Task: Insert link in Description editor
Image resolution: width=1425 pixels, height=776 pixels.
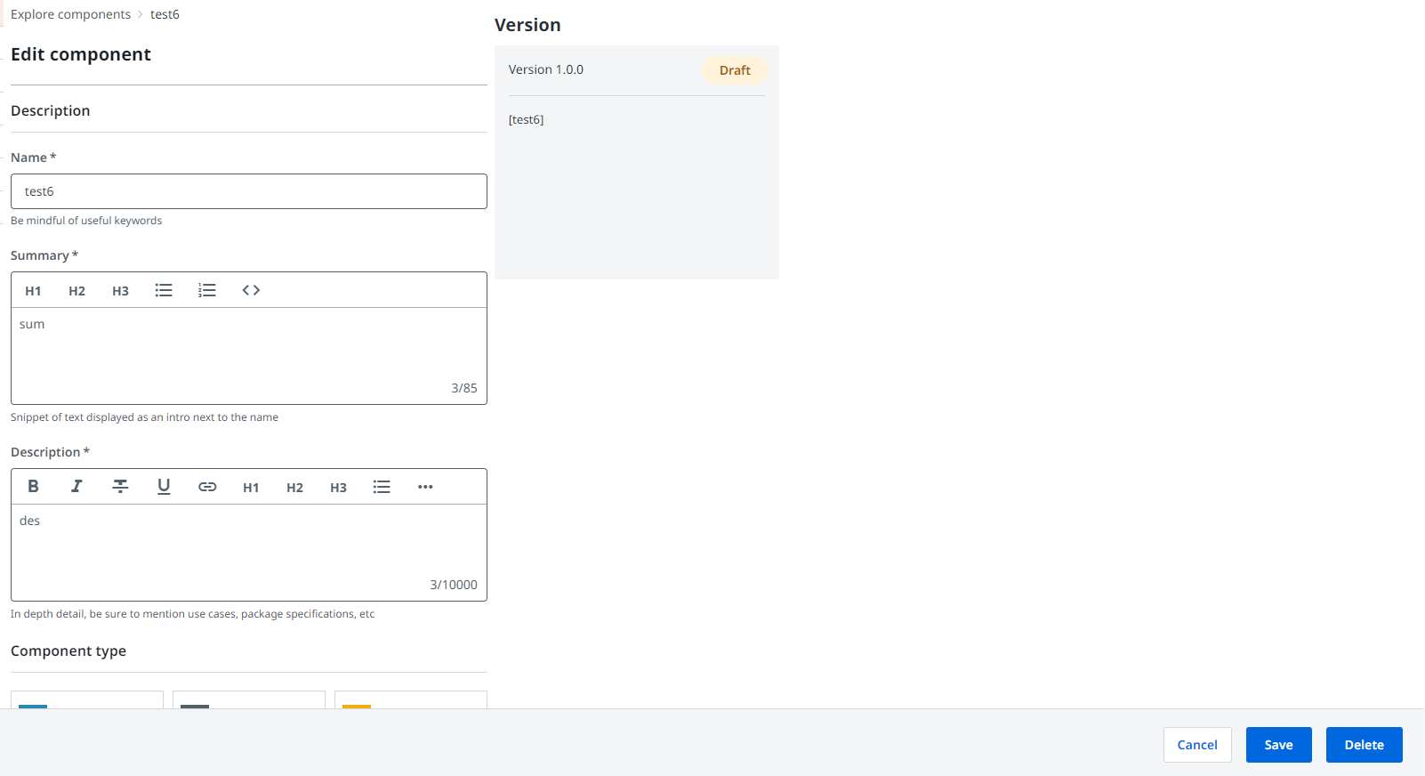Action: 207,487
